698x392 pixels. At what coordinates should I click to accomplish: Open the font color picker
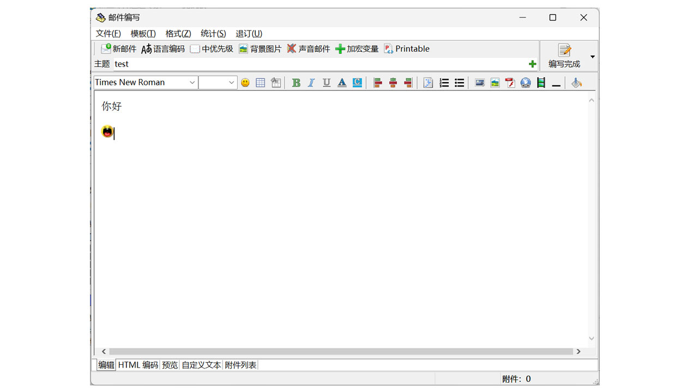342,82
